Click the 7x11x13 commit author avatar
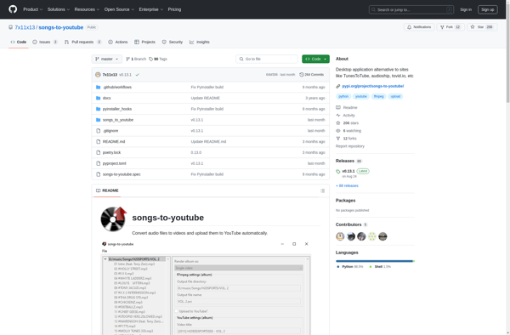Image resolution: width=510 pixels, height=335 pixels. pos(98,75)
